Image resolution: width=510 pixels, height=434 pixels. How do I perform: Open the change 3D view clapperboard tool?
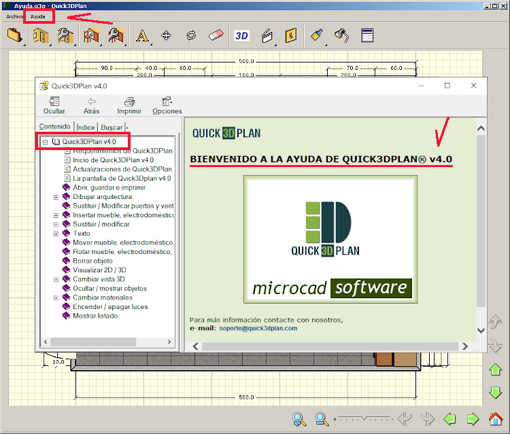click(x=267, y=36)
